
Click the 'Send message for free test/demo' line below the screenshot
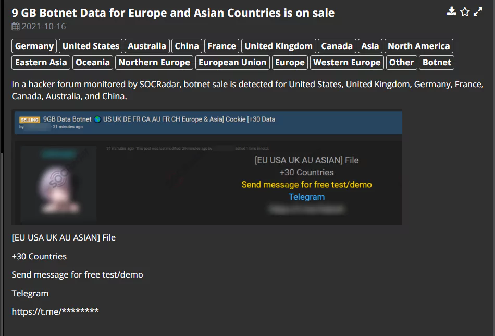[x=77, y=274]
